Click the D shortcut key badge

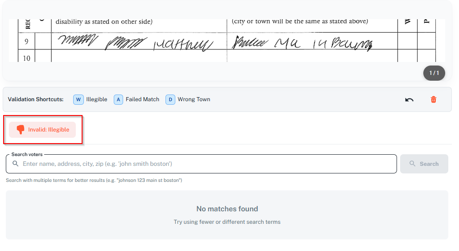(170, 99)
